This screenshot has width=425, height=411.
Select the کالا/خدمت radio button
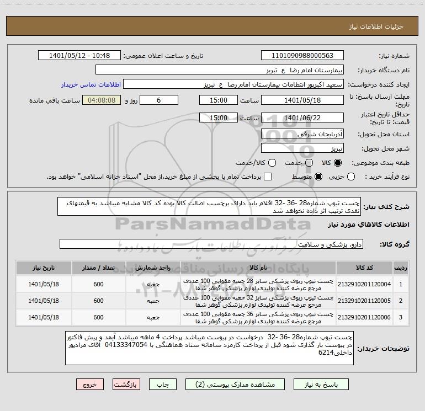click(x=272, y=163)
